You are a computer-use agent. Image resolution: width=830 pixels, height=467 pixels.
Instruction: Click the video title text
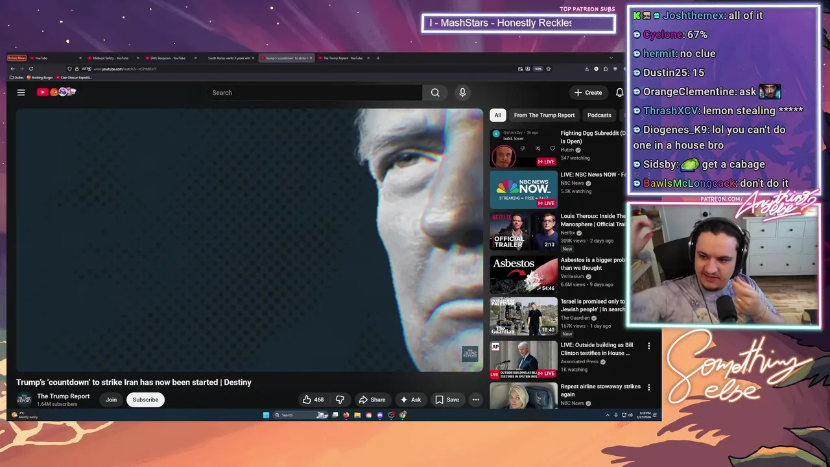point(134,382)
